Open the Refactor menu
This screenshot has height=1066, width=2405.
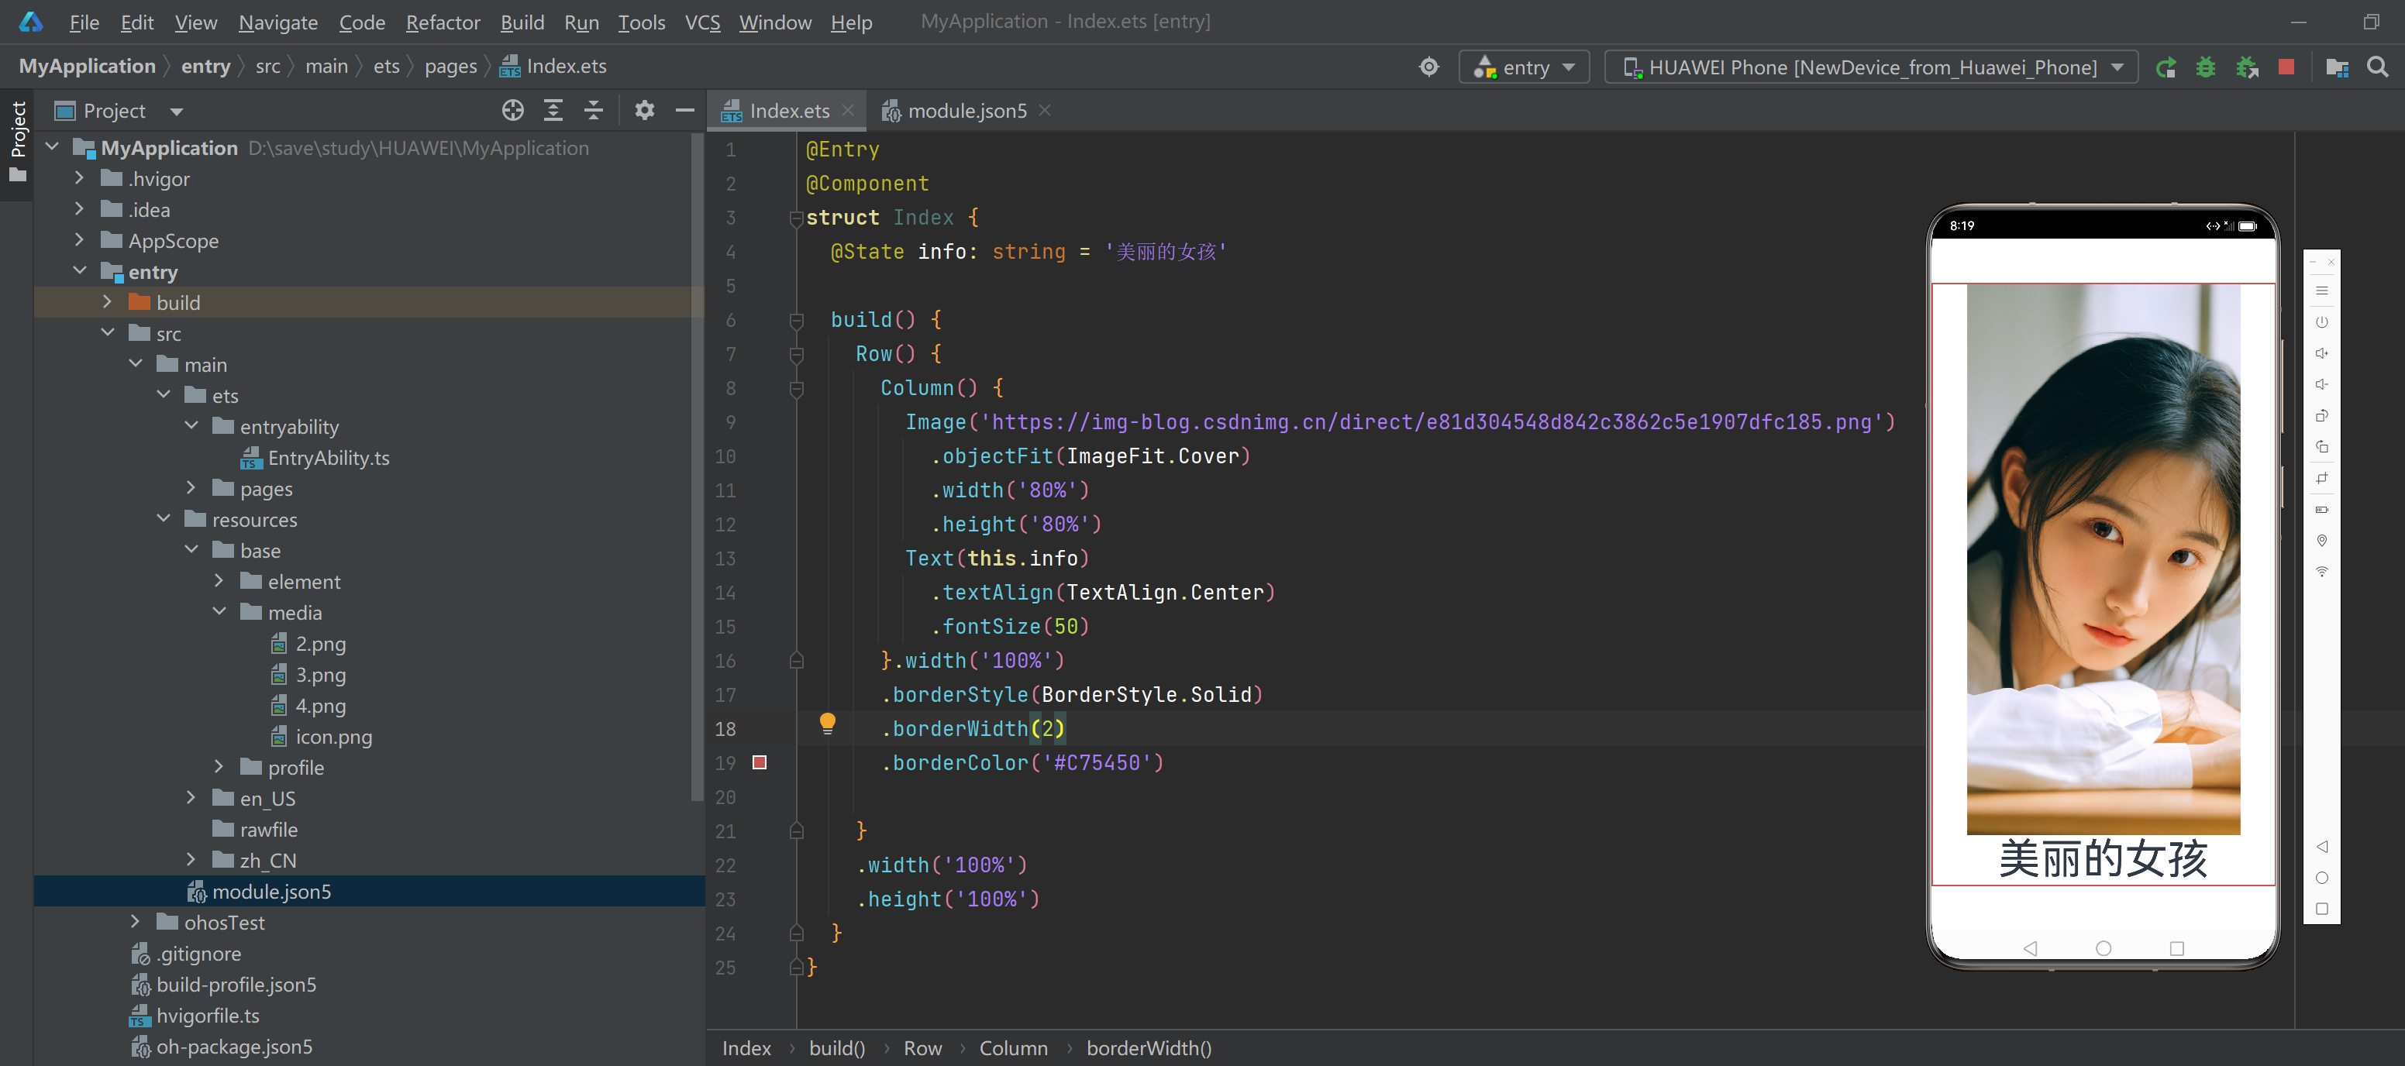click(443, 22)
